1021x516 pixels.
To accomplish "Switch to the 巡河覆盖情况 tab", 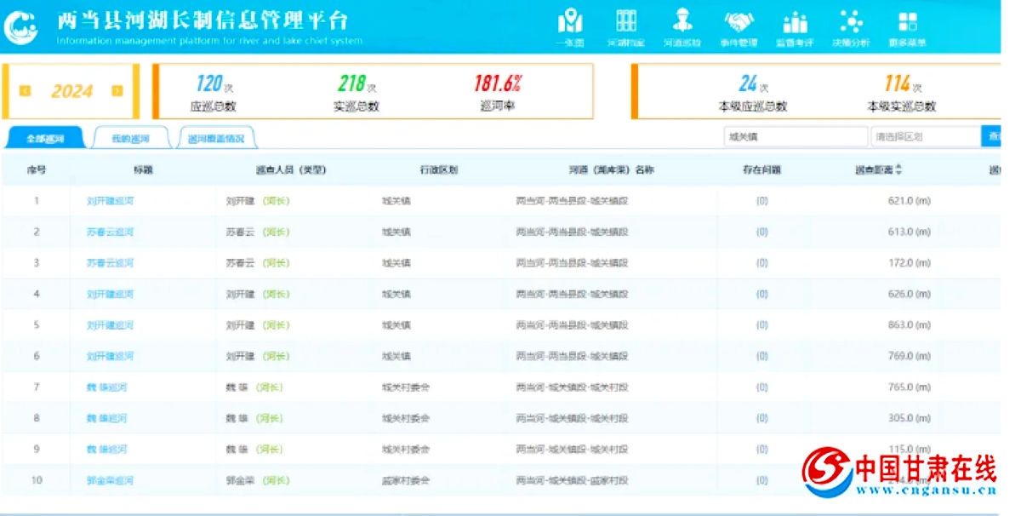I will point(216,138).
